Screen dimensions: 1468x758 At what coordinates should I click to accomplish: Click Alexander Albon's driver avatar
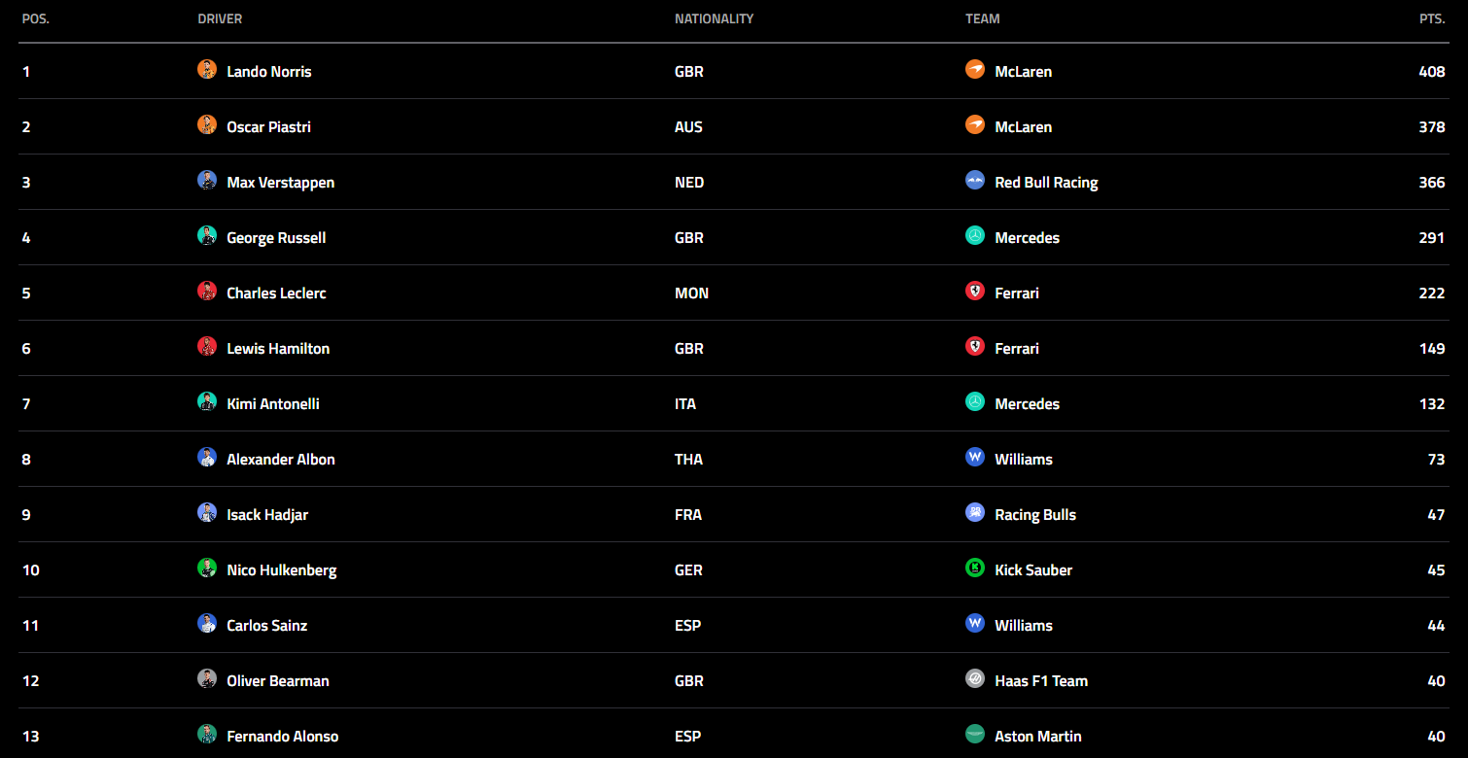[207, 458]
